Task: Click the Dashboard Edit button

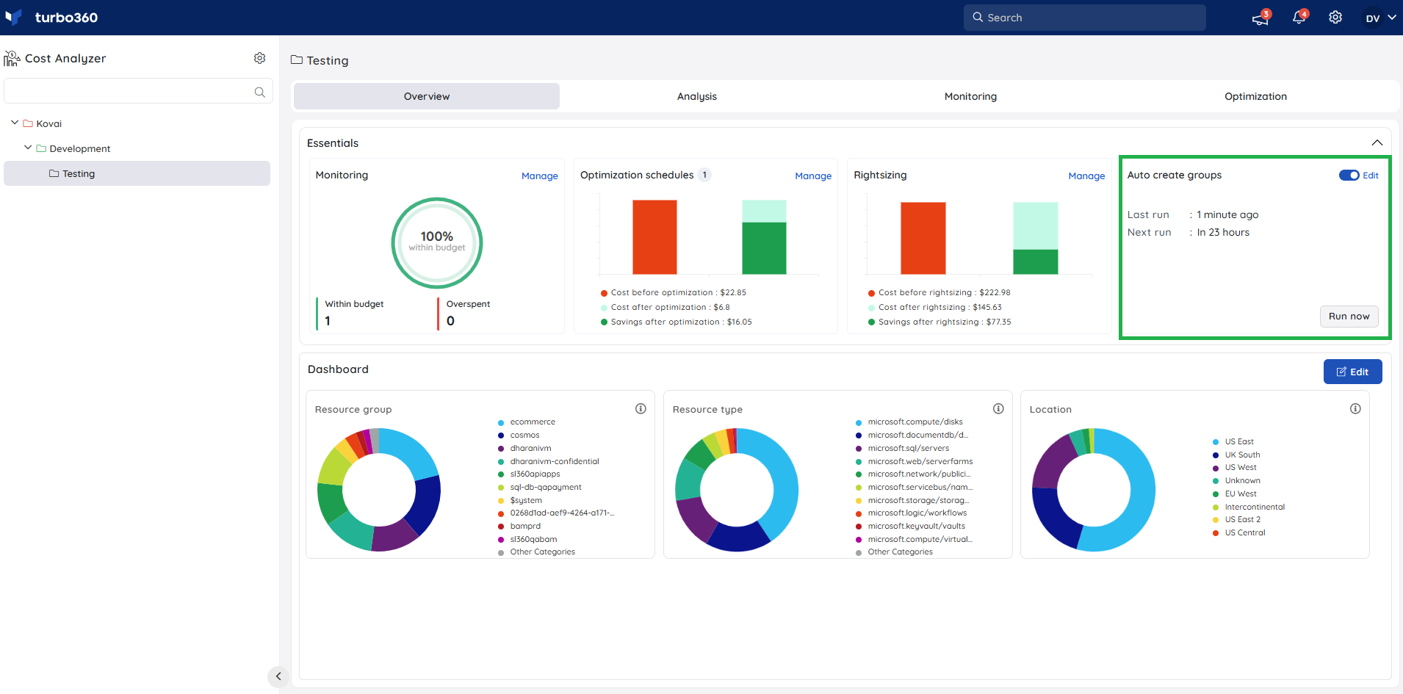Action: pyautogui.click(x=1352, y=372)
